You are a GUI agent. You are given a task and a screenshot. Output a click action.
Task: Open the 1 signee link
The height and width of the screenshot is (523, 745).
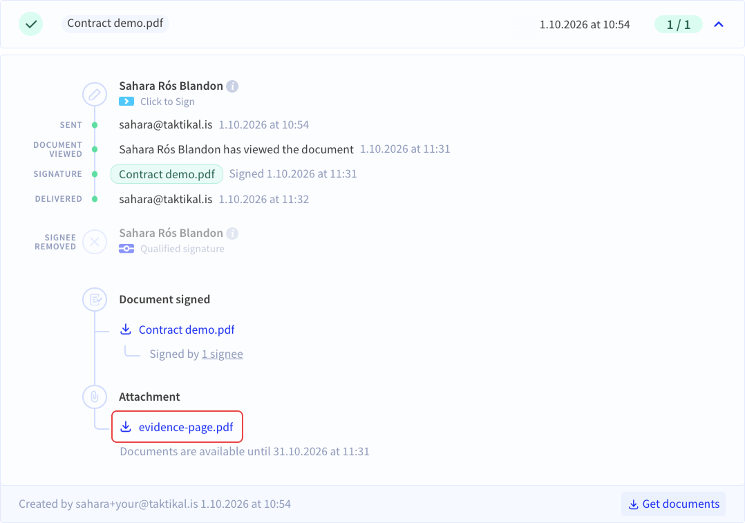tap(223, 354)
